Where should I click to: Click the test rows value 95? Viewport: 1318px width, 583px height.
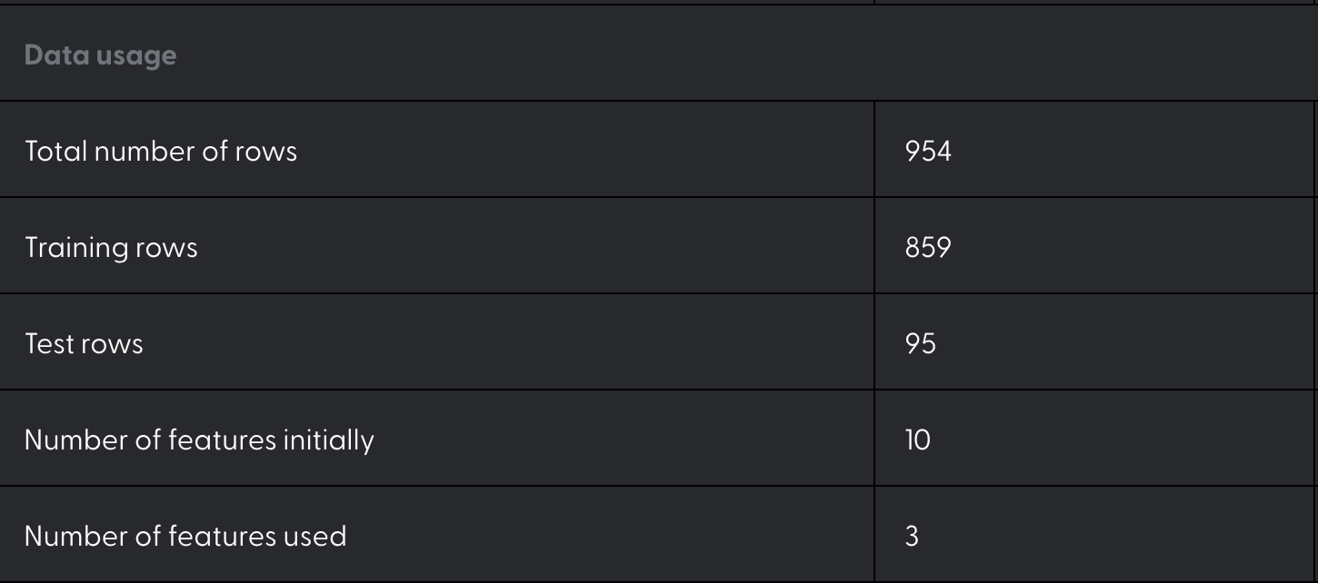click(x=921, y=344)
